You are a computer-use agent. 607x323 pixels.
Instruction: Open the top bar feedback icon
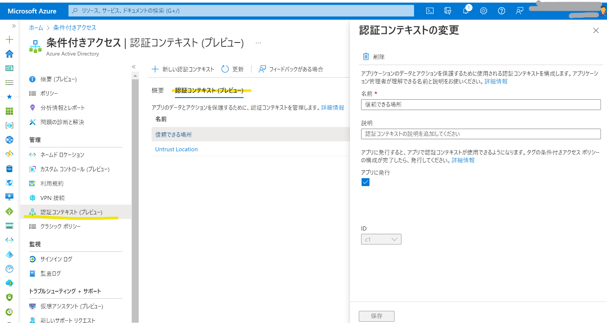click(519, 11)
